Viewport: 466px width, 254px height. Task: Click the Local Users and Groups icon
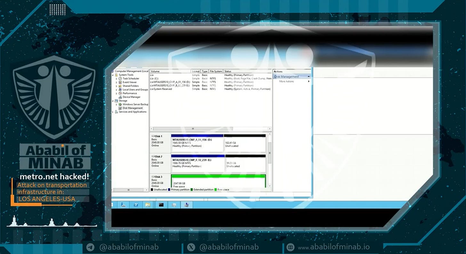tap(120, 90)
